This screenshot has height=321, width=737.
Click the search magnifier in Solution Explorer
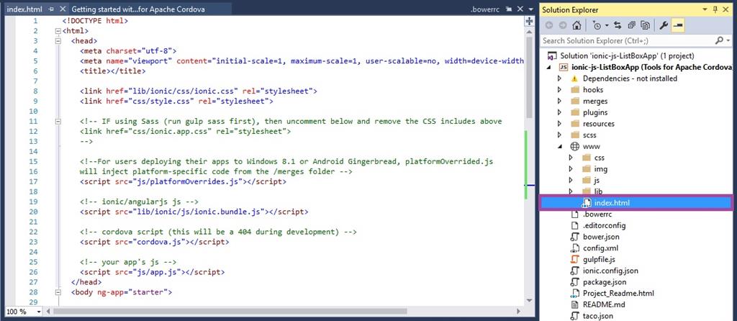(719, 41)
